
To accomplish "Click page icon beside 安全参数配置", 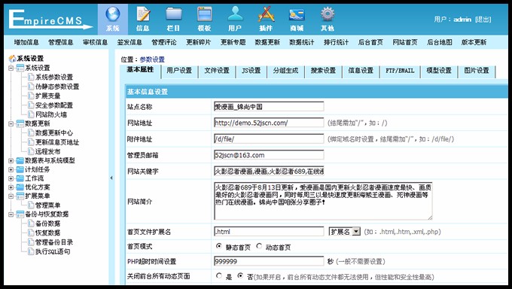I will [x=31, y=105].
